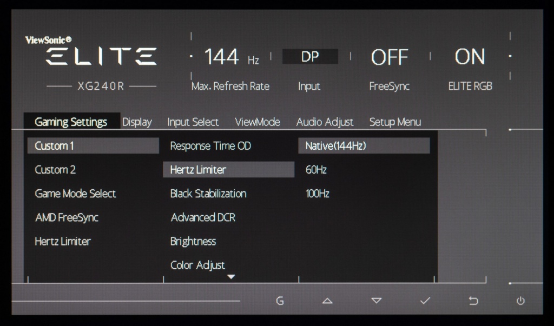This screenshot has height=326, width=554.
Task: Click the ELITE RGB ON status
Action: pyautogui.click(x=470, y=57)
